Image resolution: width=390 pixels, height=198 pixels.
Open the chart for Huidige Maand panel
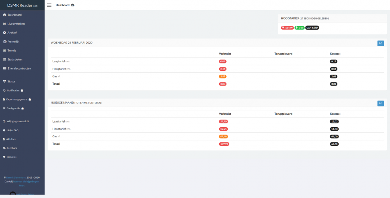(381, 103)
